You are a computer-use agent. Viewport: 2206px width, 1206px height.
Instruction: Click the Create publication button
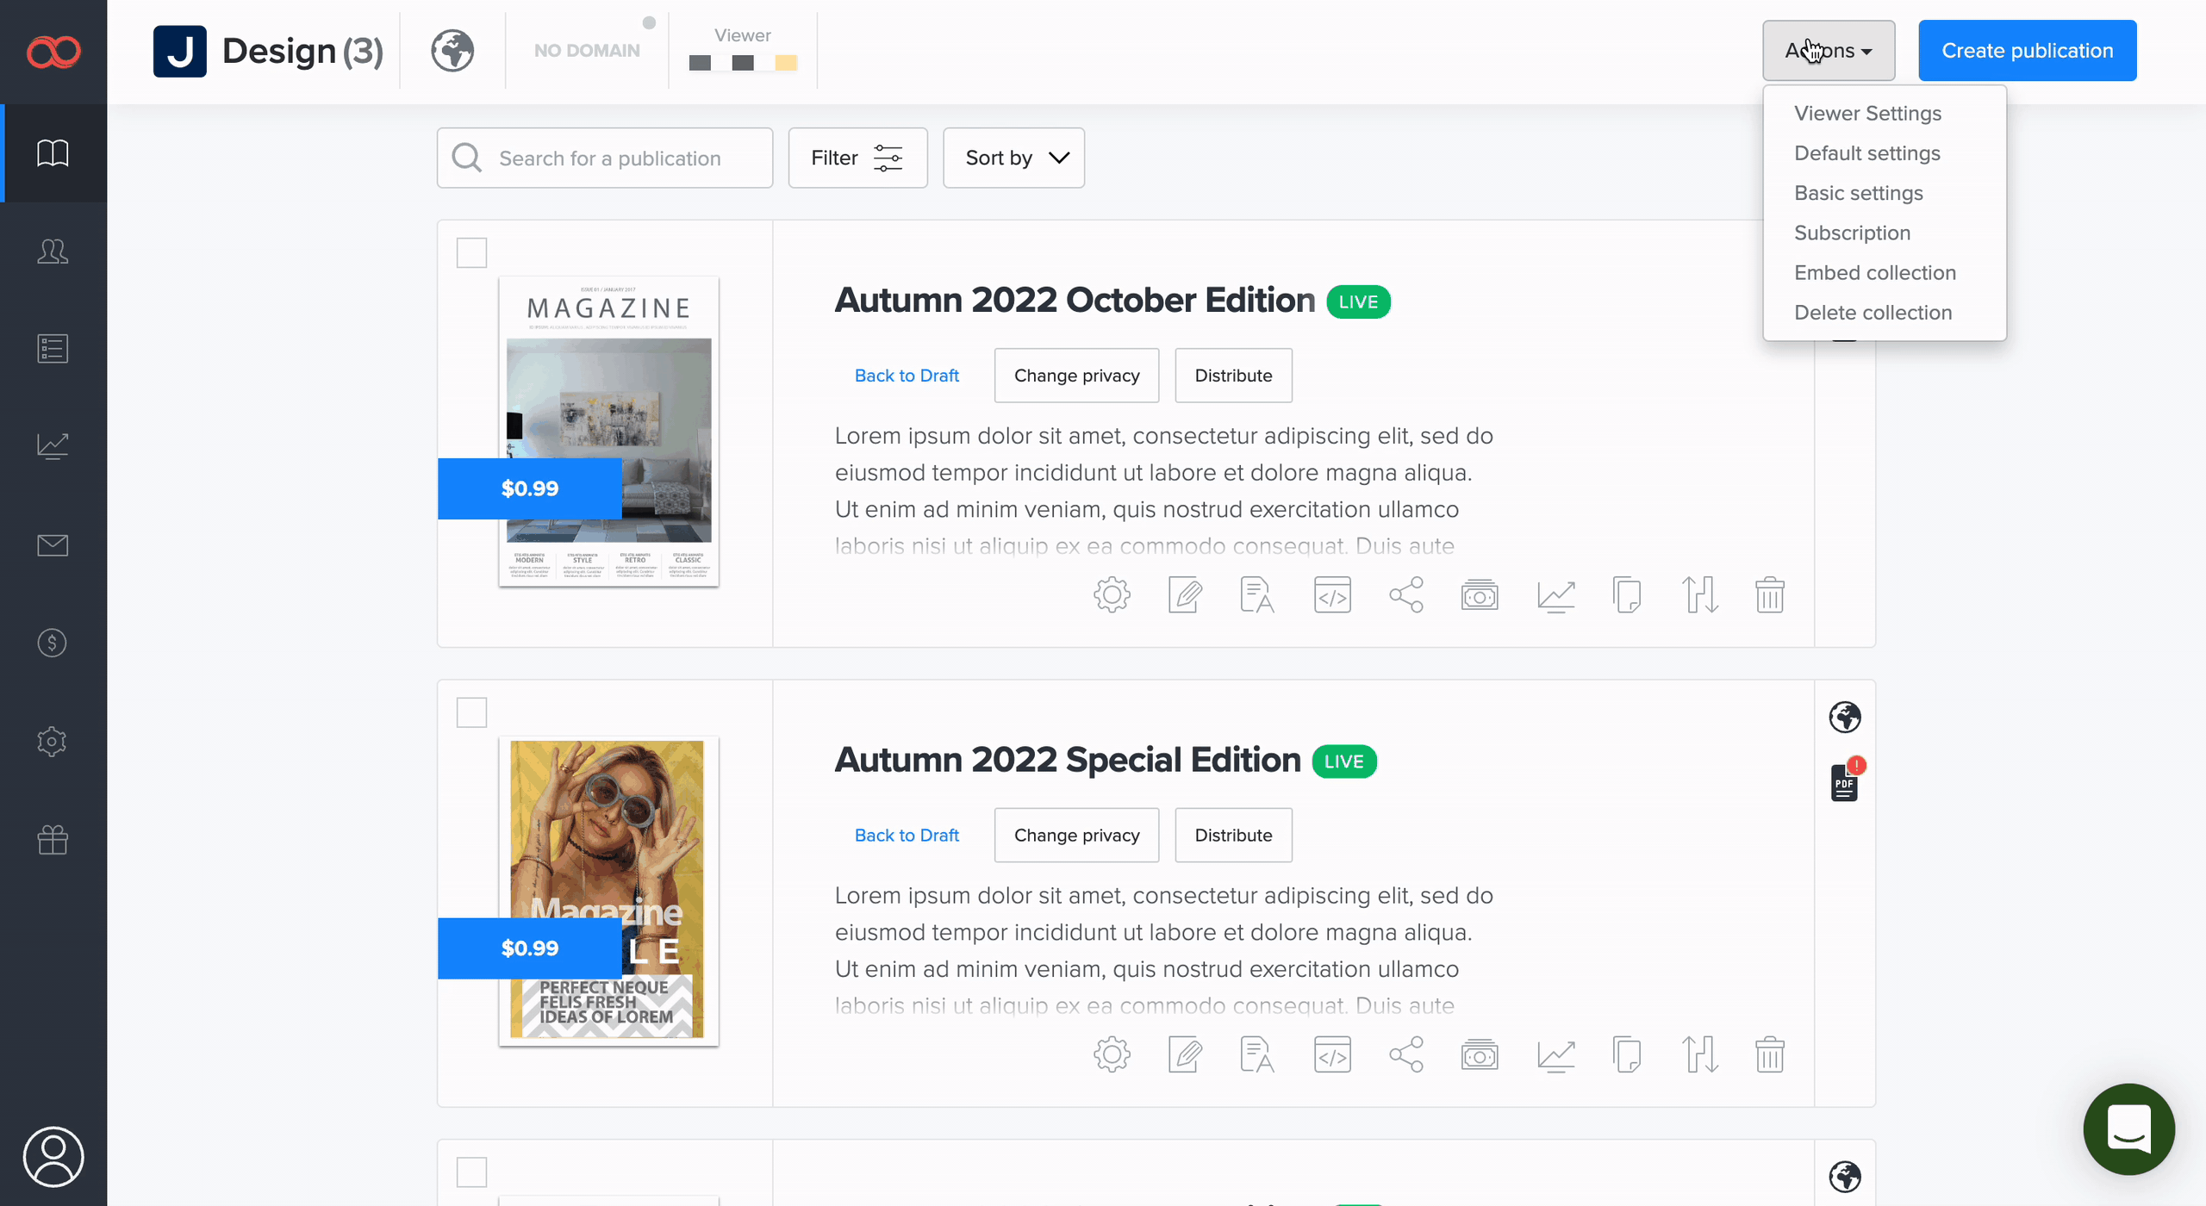[x=2027, y=51]
